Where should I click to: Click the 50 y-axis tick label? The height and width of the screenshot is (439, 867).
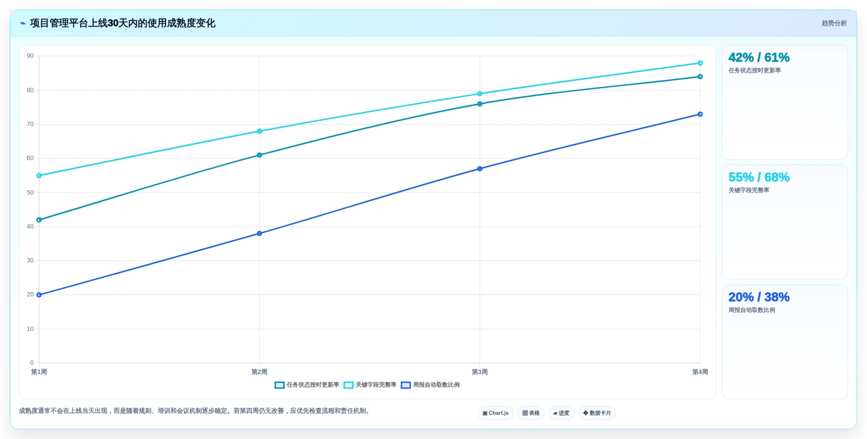[x=30, y=193]
